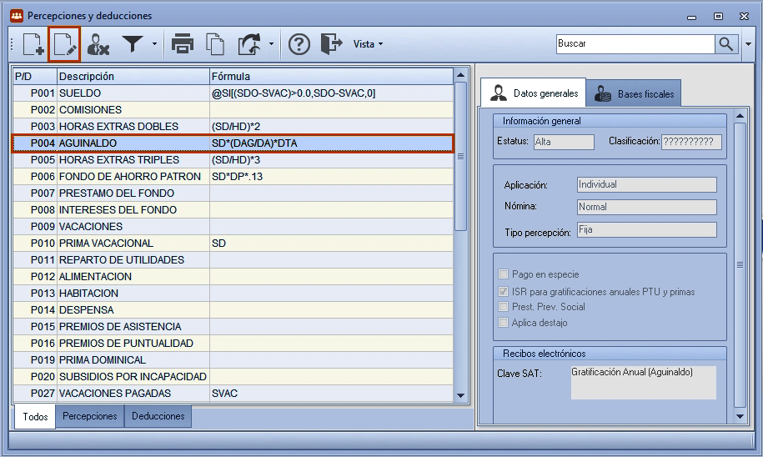Toggle ISR para gratificaciones anuales checkbox
763x457 pixels.
point(504,292)
